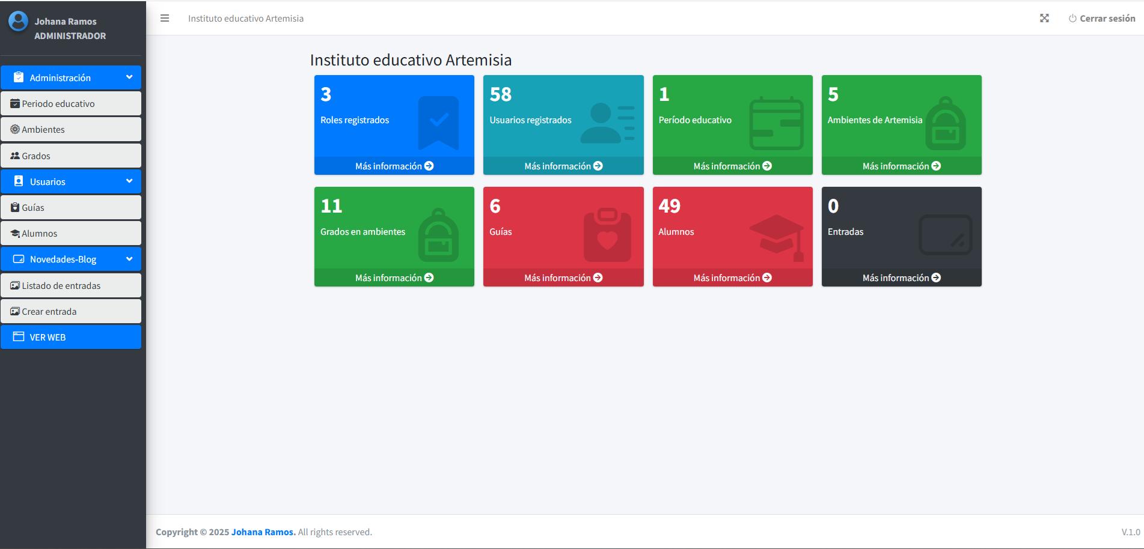Screen dimensions: 1144x549
Task: Click the people icon beside Grados
Action: [15, 156]
